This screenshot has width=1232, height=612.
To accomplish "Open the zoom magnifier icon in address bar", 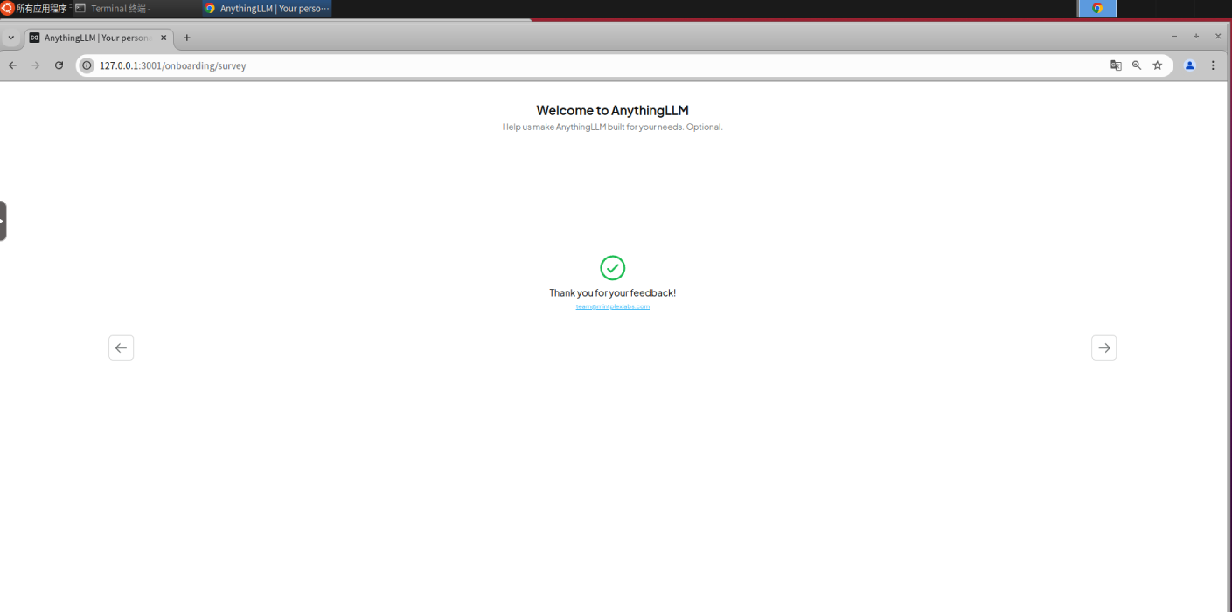I will pyautogui.click(x=1137, y=65).
